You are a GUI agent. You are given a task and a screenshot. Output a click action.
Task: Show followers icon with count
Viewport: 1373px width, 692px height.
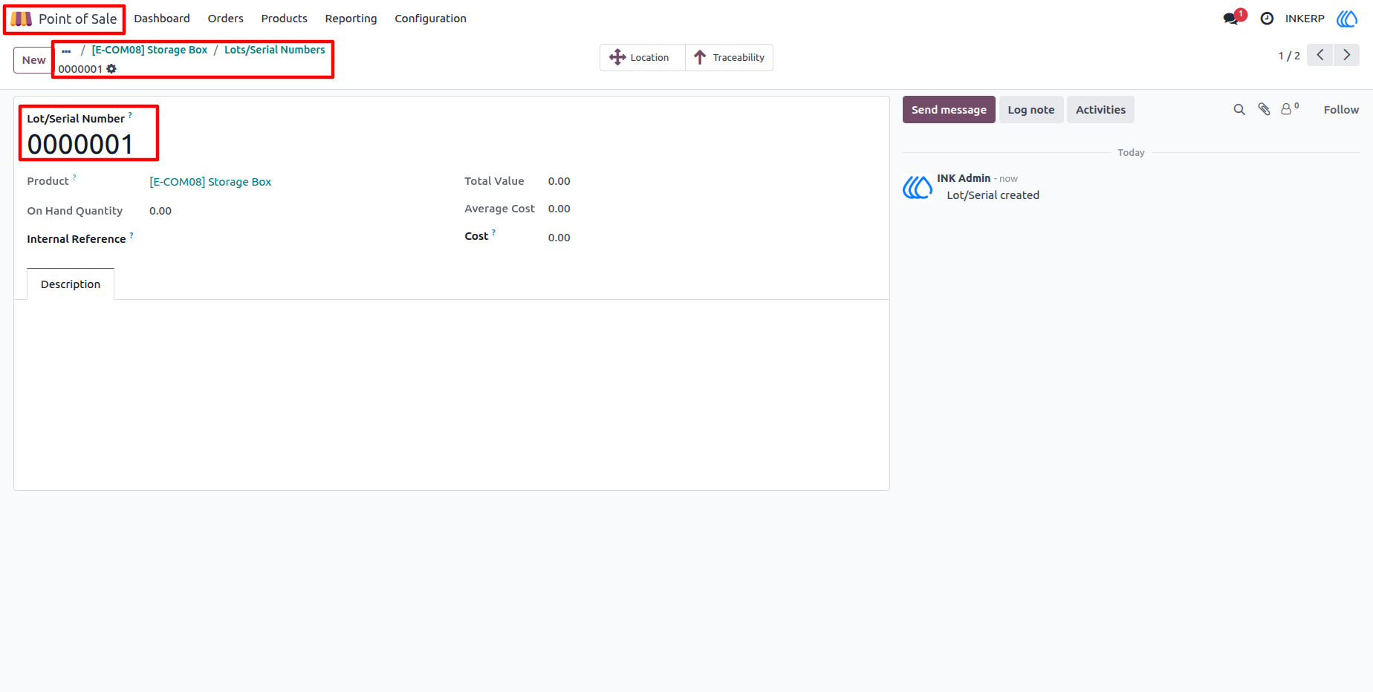pos(1290,109)
